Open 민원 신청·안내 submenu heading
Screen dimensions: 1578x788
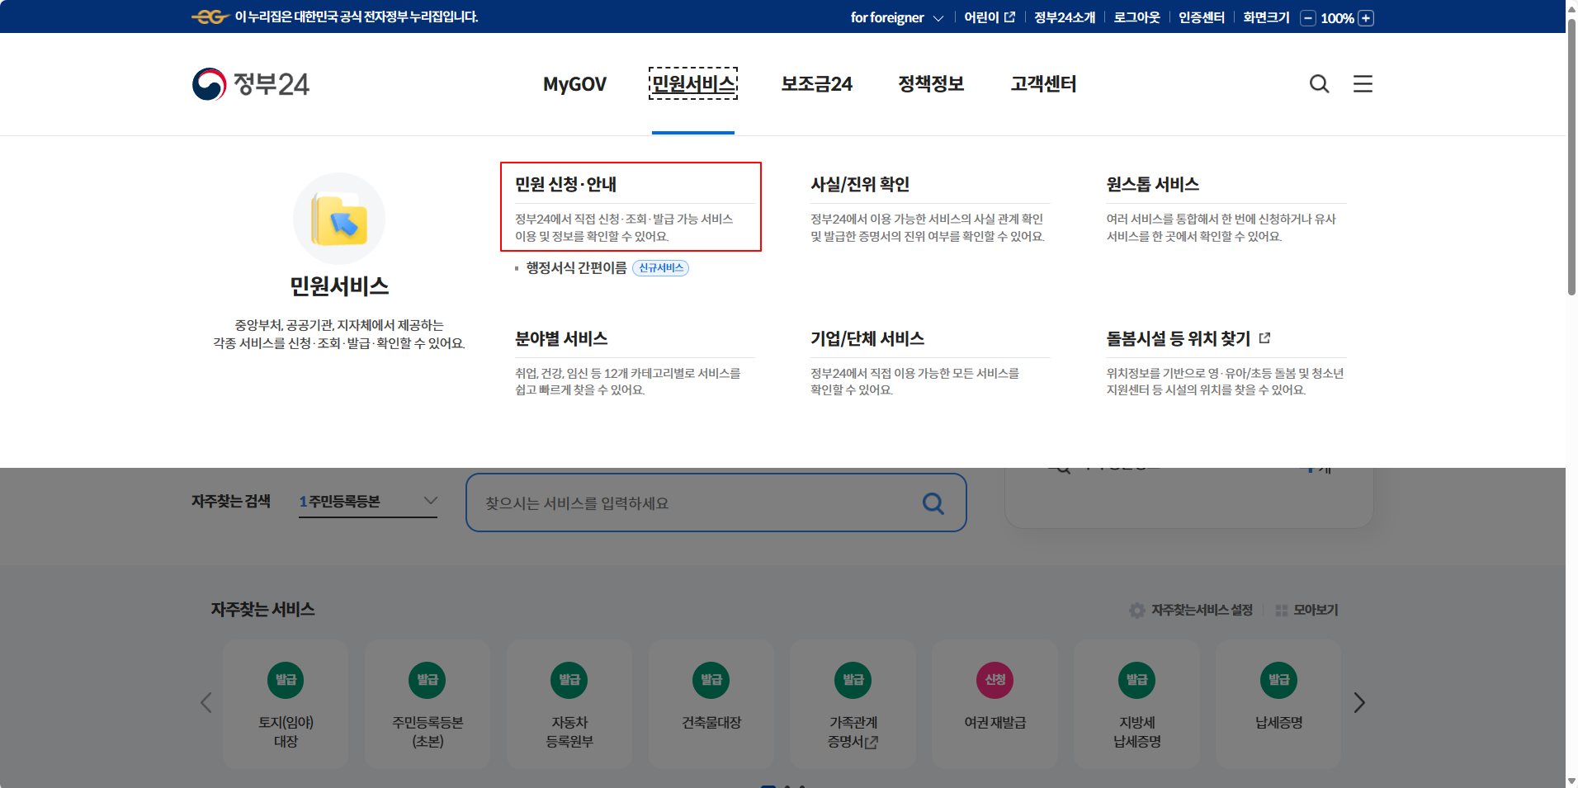(x=566, y=184)
